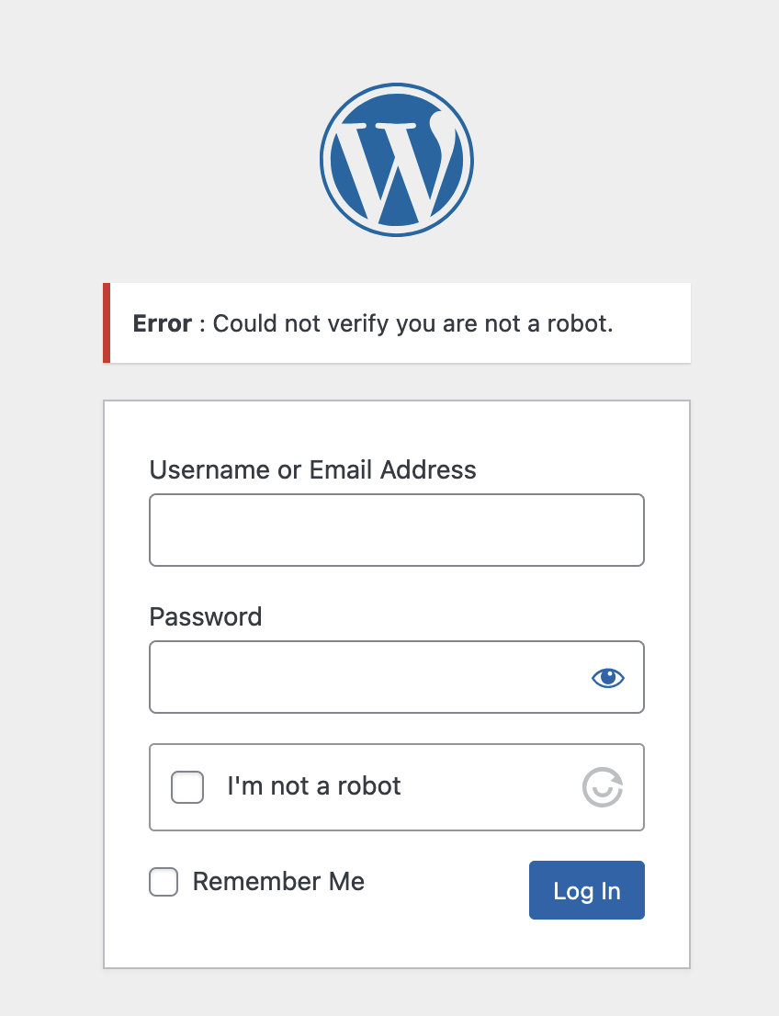Enable the Remember Me checkbox
The height and width of the screenshot is (1016, 779).
point(164,883)
